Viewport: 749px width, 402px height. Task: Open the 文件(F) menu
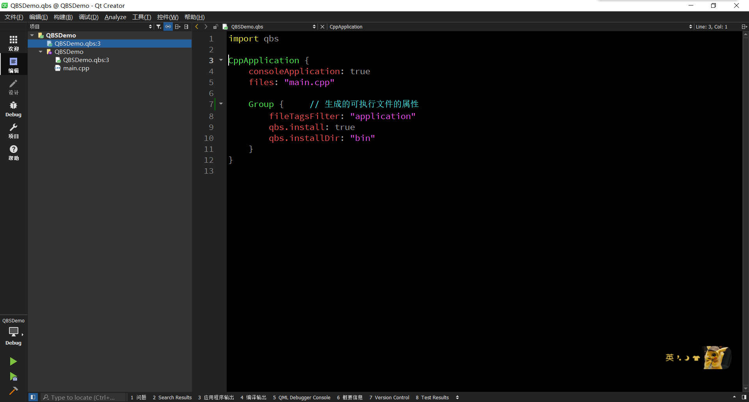point(14,17)
